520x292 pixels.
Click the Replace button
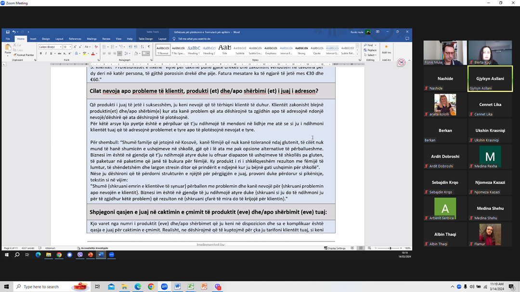click(370, 50)
